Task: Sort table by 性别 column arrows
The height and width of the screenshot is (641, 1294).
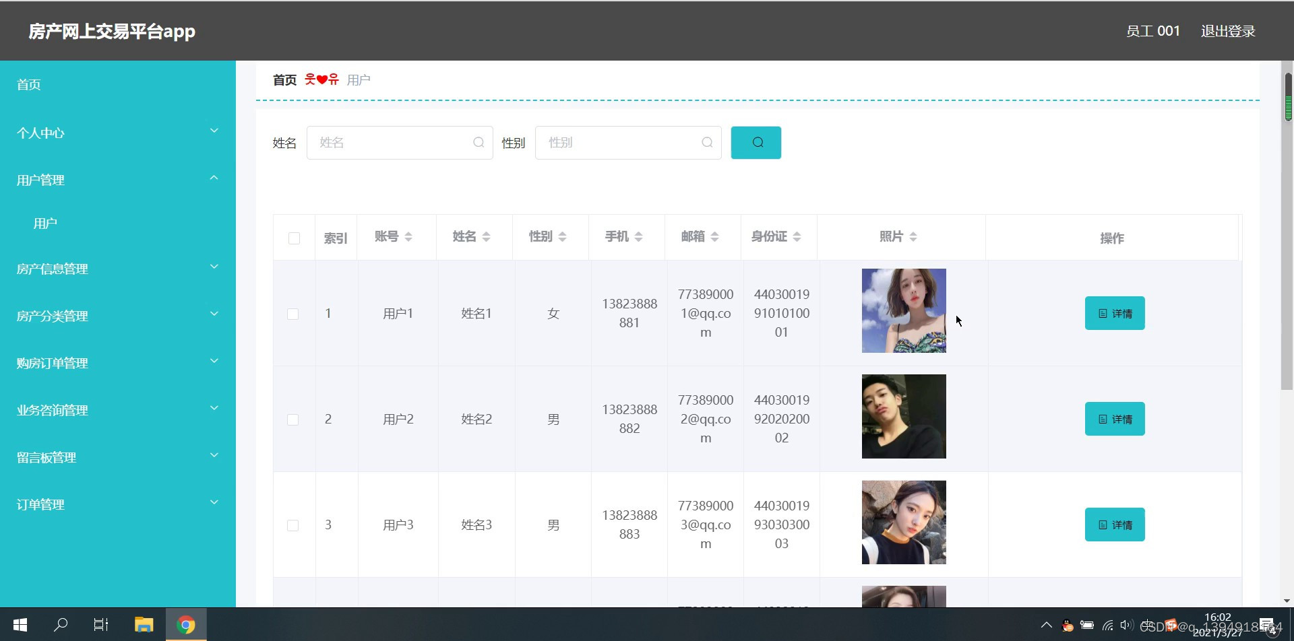Action: pyautogui.click(x=562, y=237)
